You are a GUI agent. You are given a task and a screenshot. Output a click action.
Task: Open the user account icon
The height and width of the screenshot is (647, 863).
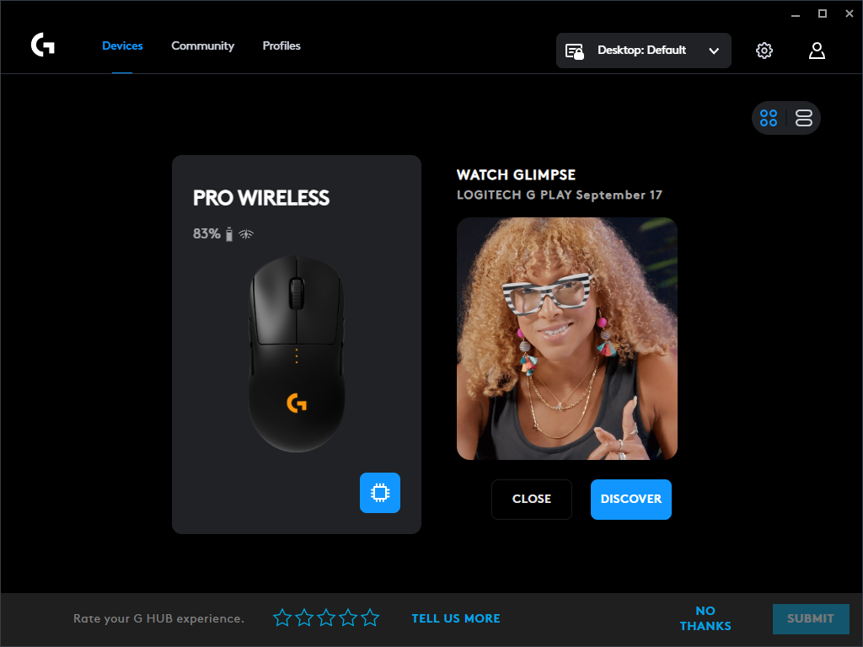(817, 51)
